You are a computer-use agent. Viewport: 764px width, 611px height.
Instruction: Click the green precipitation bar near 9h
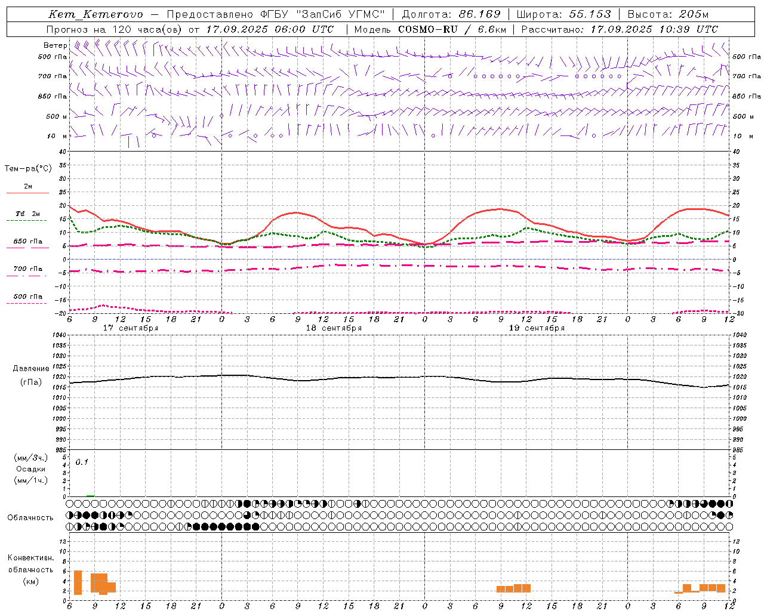coord(91,495)
